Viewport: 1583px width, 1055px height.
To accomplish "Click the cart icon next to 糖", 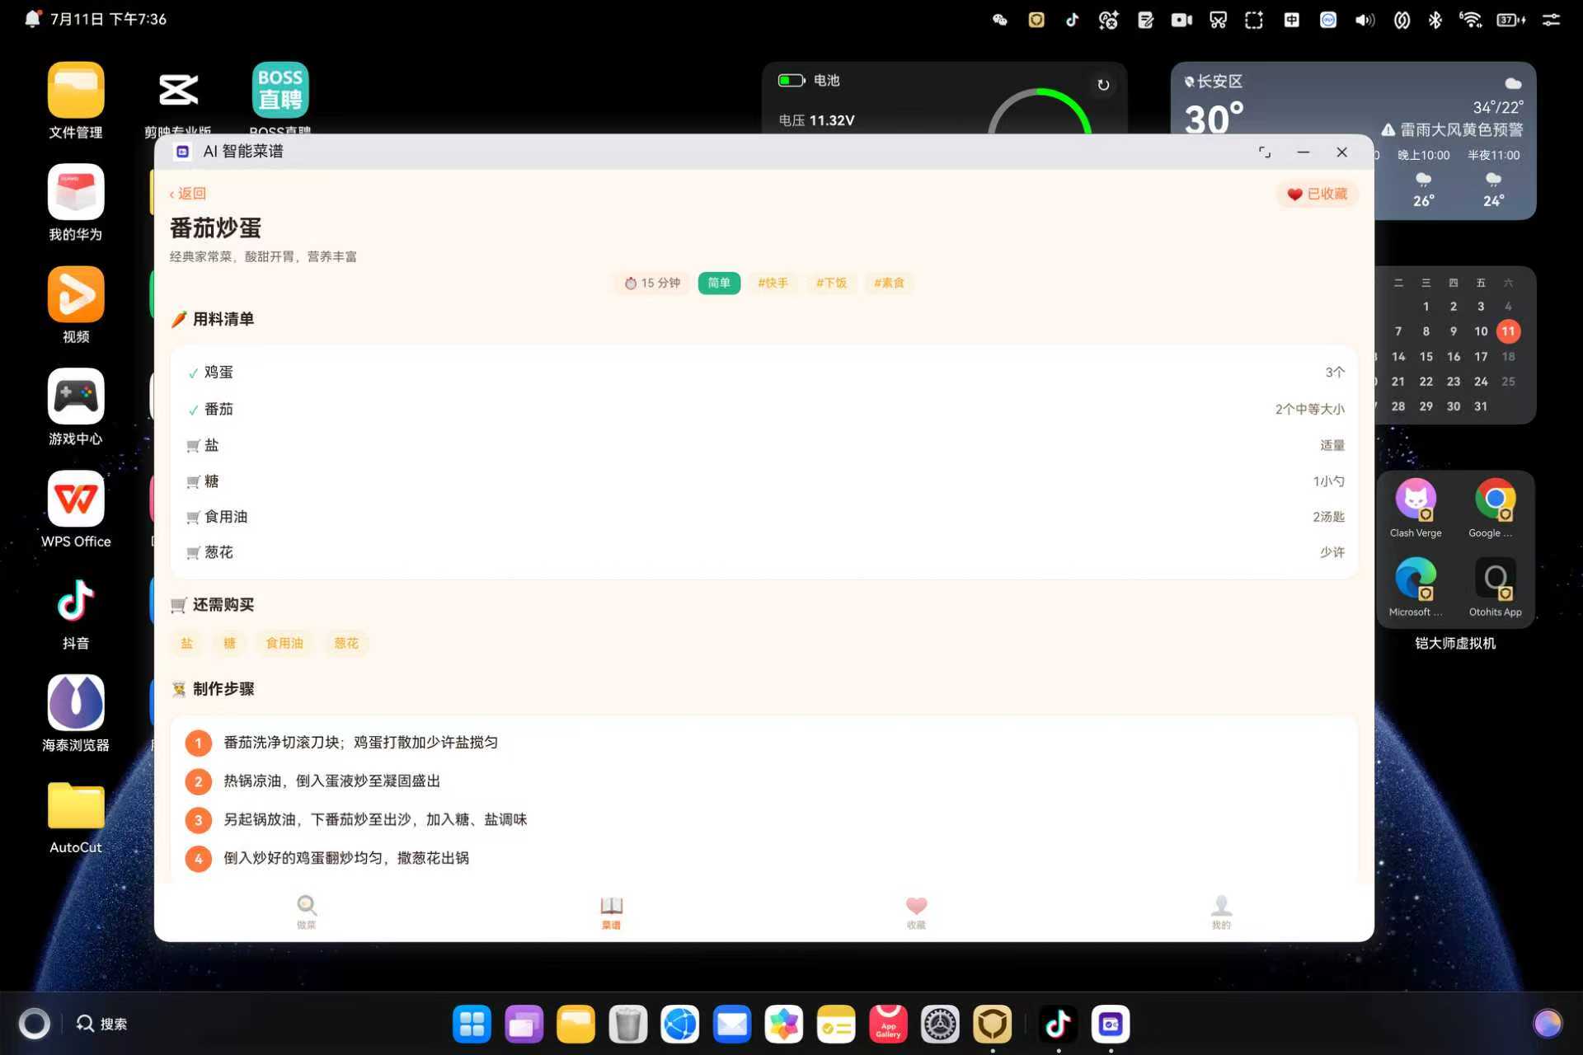I will 193,482.
